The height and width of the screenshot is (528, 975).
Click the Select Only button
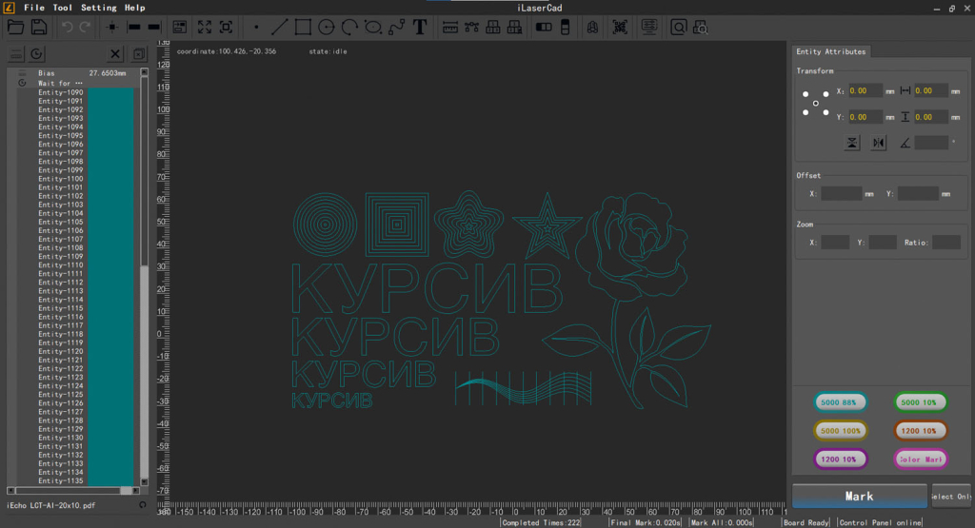pyautogui.click(x=951, y=496)
